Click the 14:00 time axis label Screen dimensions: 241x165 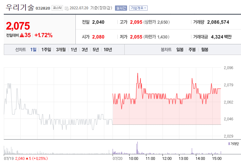[200, 158]
